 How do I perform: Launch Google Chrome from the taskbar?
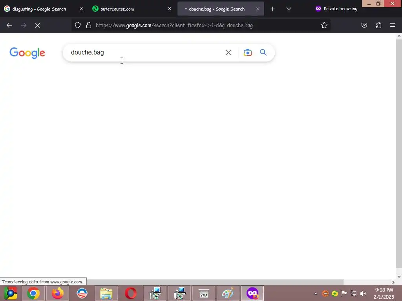click(33, 293)
